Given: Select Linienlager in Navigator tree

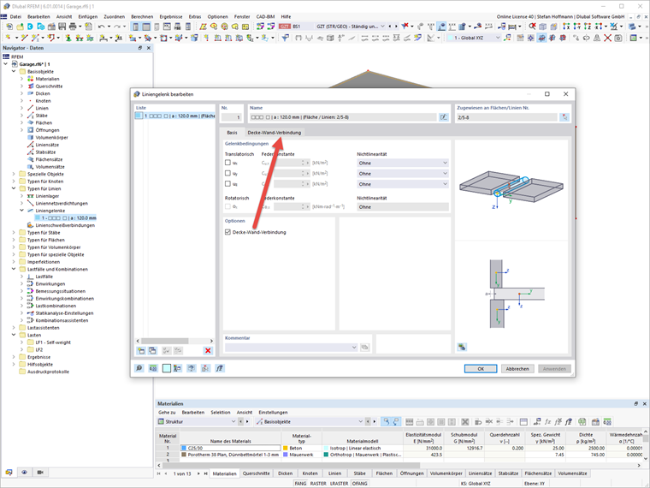Looking at the screenshot, I should [47, 196].
